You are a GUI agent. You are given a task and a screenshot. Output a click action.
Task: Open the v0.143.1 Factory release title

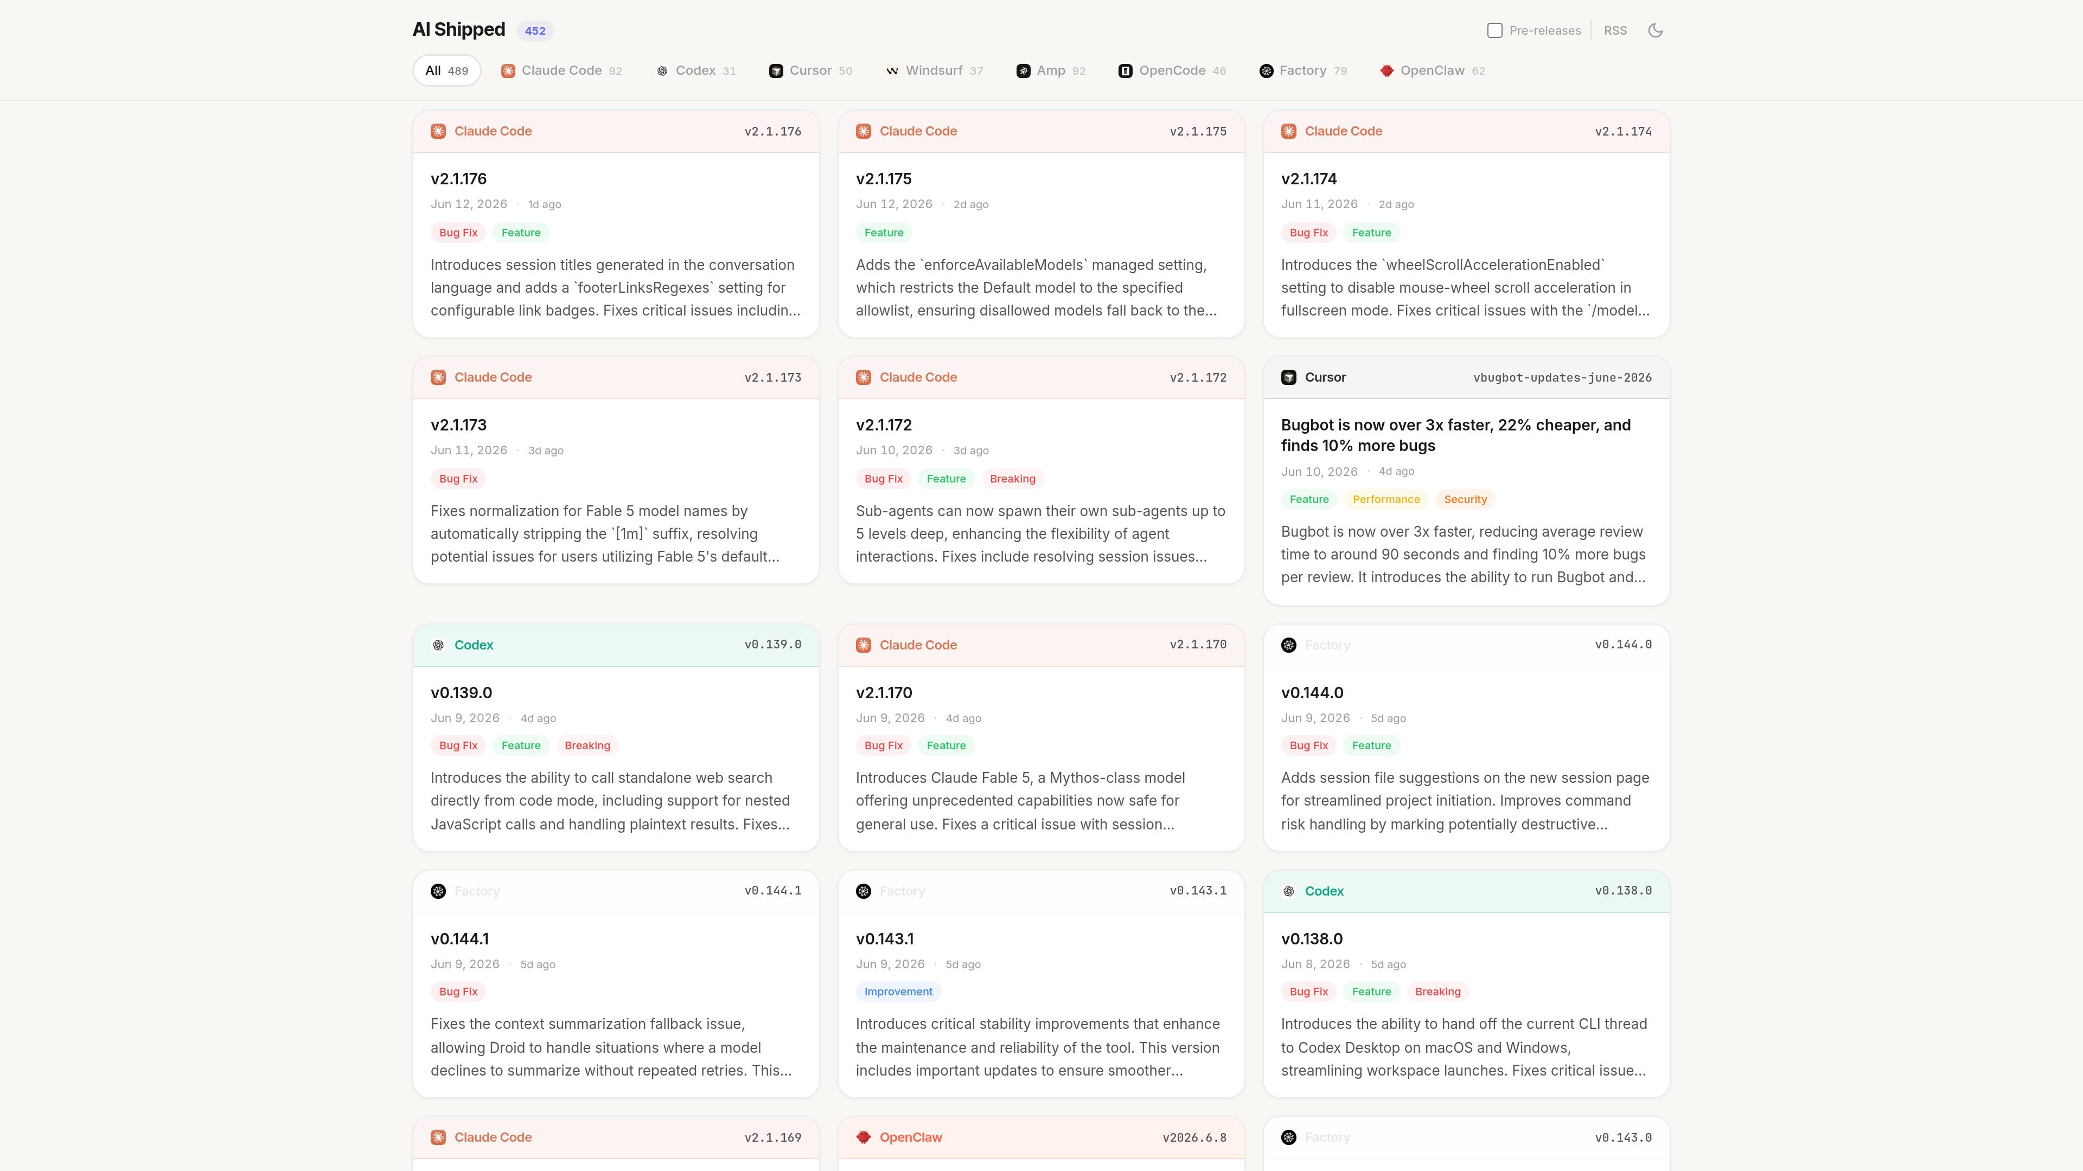click(885, 939)
